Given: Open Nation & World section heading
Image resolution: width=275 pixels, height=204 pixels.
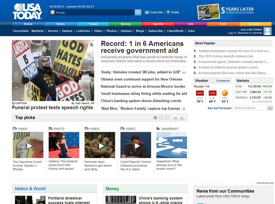Looking at the screenshot, I should pos(30,189).
